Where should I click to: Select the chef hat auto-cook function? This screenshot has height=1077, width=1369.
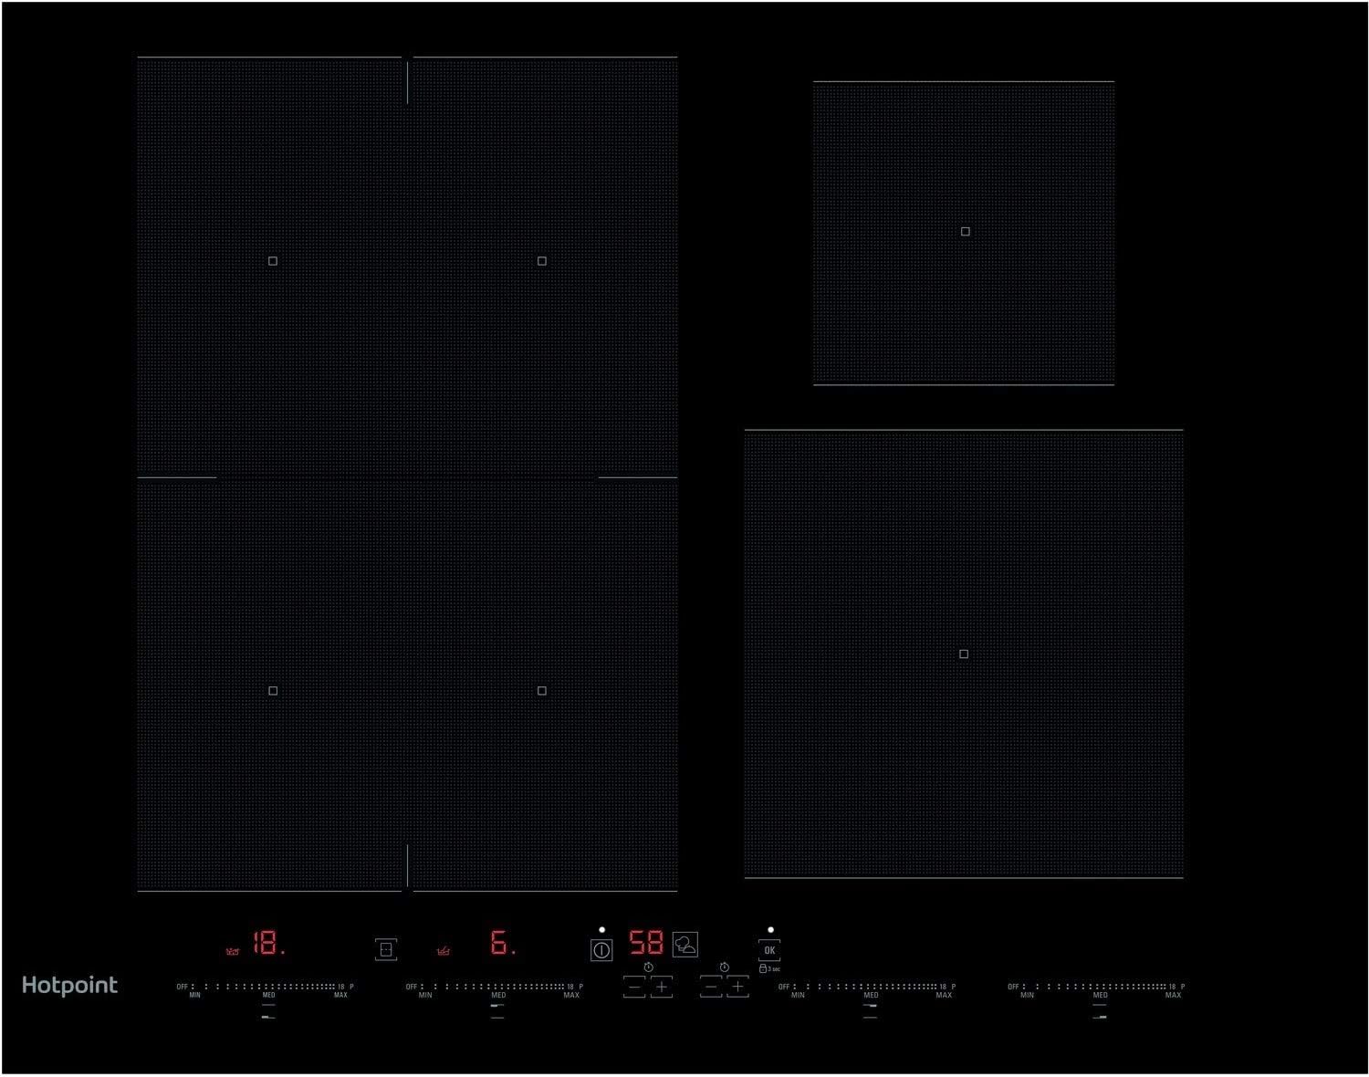(x=685, y=945)
